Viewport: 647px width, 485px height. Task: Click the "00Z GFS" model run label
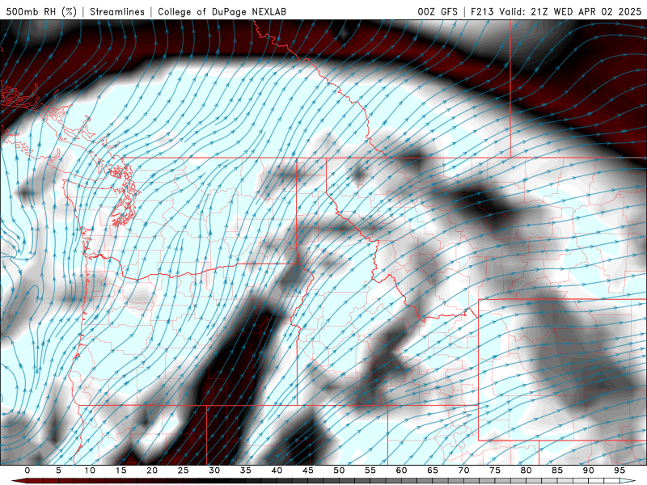tap(438, 11)
